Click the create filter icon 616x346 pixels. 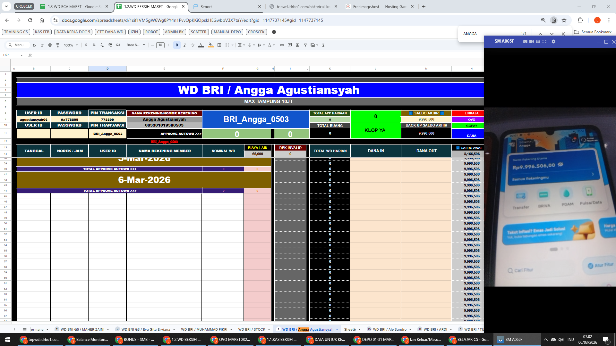305,45
